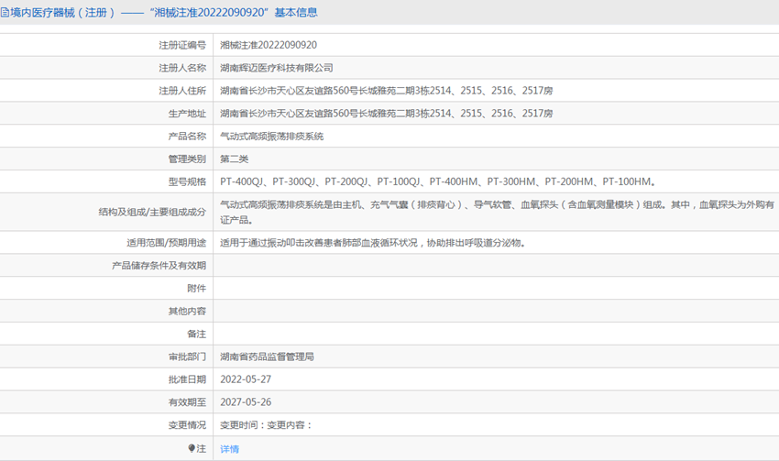Open the 详情 link
Viewport: 779px width, 461px height.
229,449
